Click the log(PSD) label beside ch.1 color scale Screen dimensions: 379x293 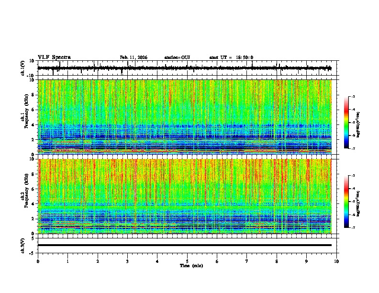point(358,124)
